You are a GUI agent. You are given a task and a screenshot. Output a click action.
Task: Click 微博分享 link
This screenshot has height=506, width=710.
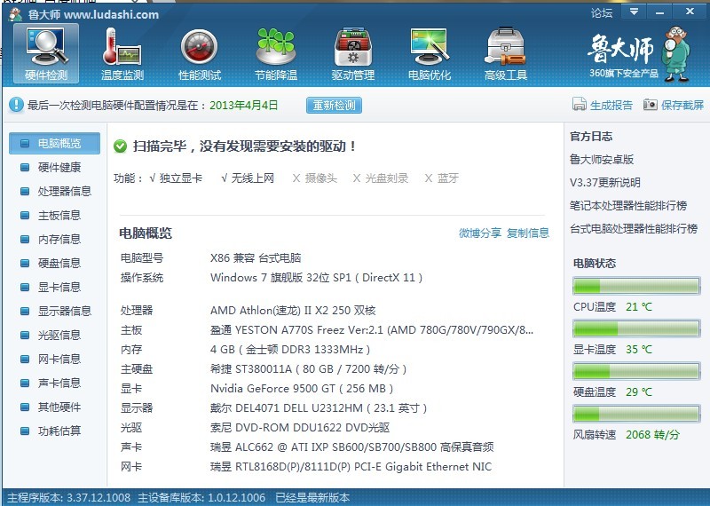pos(480,233)
